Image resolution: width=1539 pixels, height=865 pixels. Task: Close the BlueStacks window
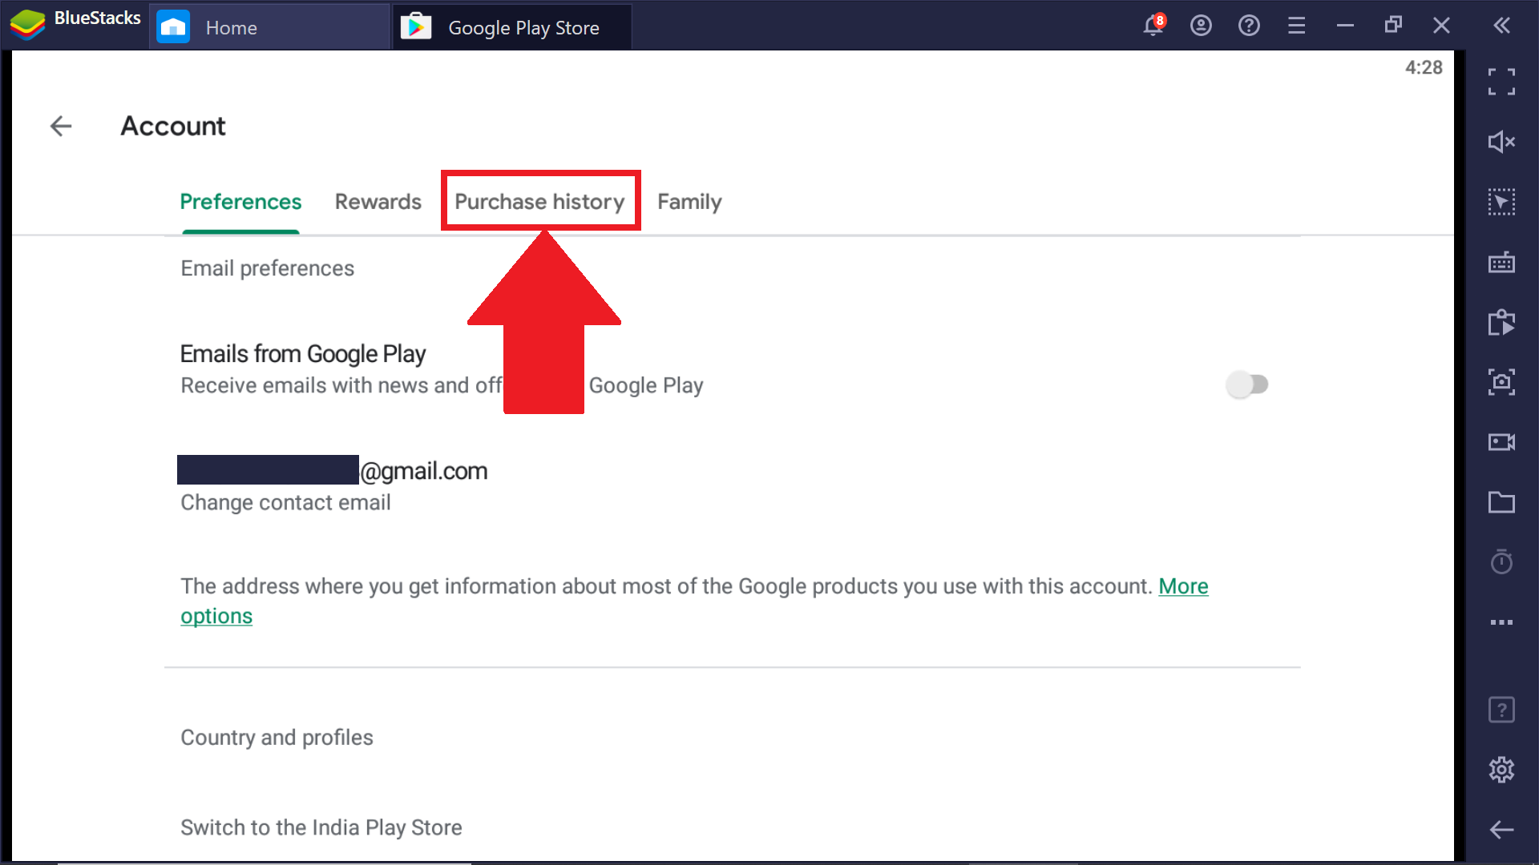(1442, 26)
